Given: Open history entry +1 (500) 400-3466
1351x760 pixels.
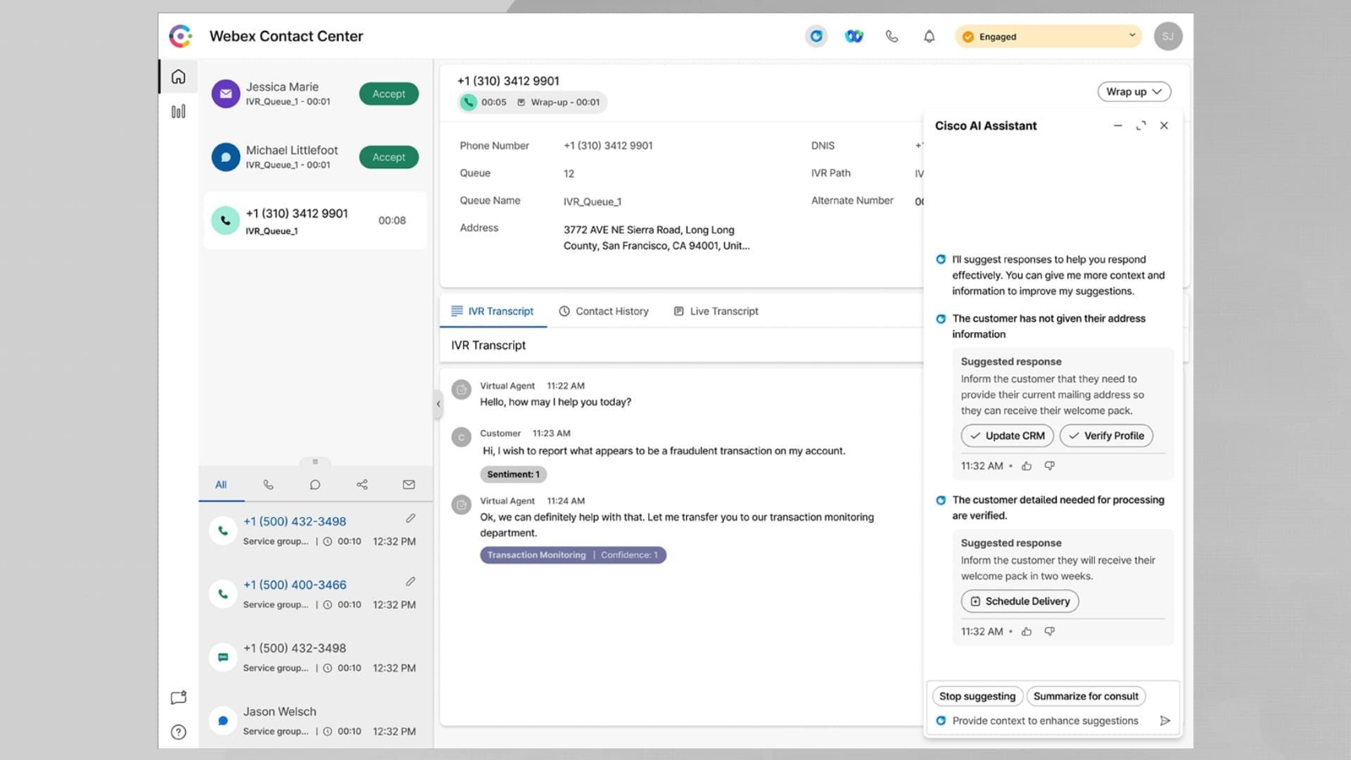Looking at the screenshot, I should [315, 594].
